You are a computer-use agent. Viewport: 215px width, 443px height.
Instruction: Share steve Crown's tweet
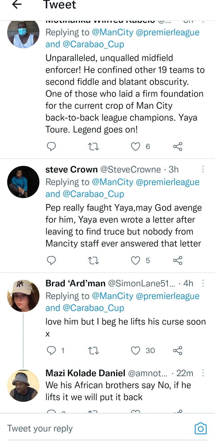178,260
